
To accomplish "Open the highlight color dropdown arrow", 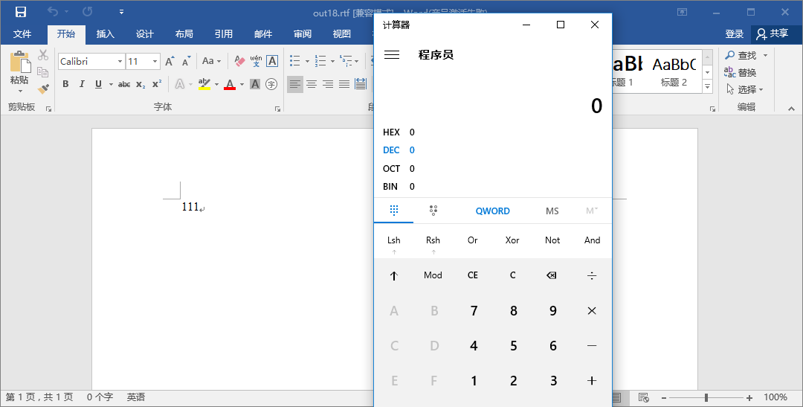I will coord(216,84).
